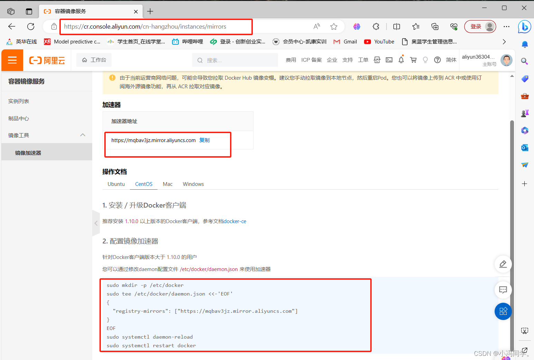Switch to the Windows tab
The image size is (534, 360).
pyautogui.click(x=193, y=184)
